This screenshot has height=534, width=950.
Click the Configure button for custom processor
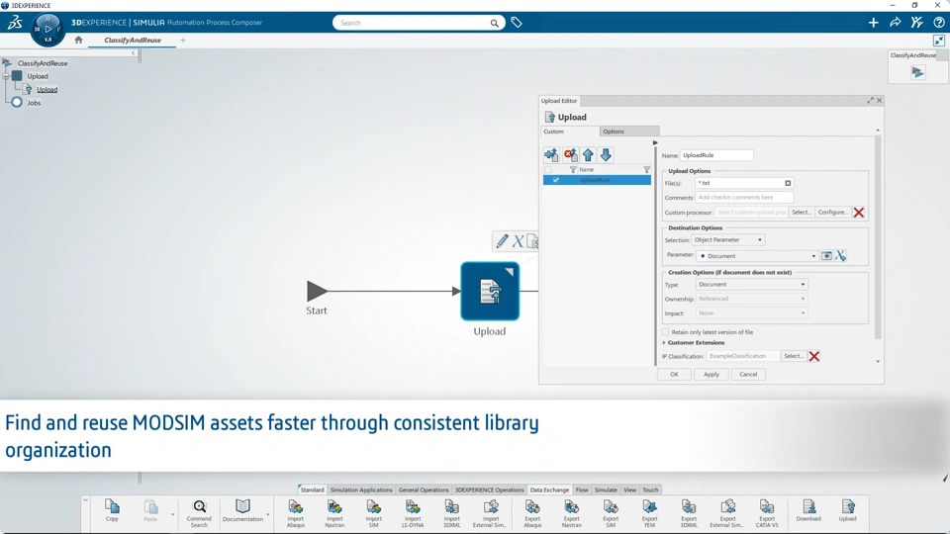coord(832,213)
